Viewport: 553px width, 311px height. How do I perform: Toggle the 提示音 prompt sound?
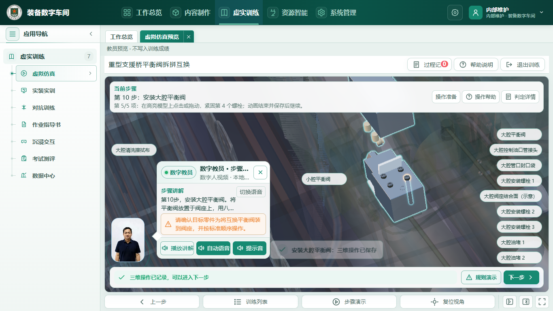[x=250, y=248]
